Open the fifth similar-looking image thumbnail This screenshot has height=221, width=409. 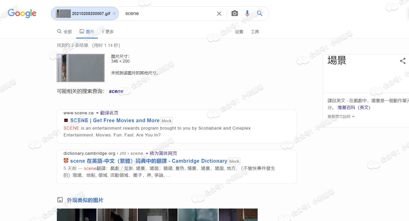tap(238, 215)
